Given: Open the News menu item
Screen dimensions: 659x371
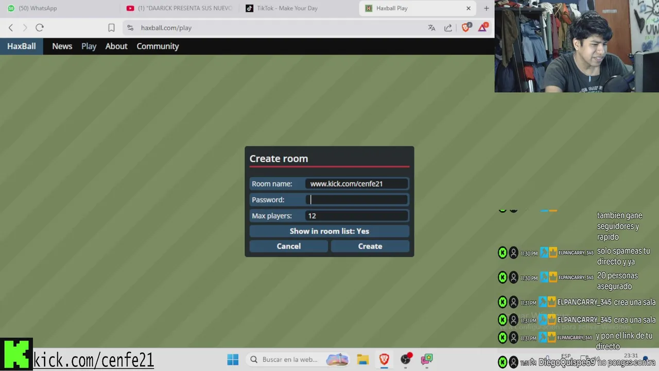Looking at the screenshot, I should tap(62, 46).
